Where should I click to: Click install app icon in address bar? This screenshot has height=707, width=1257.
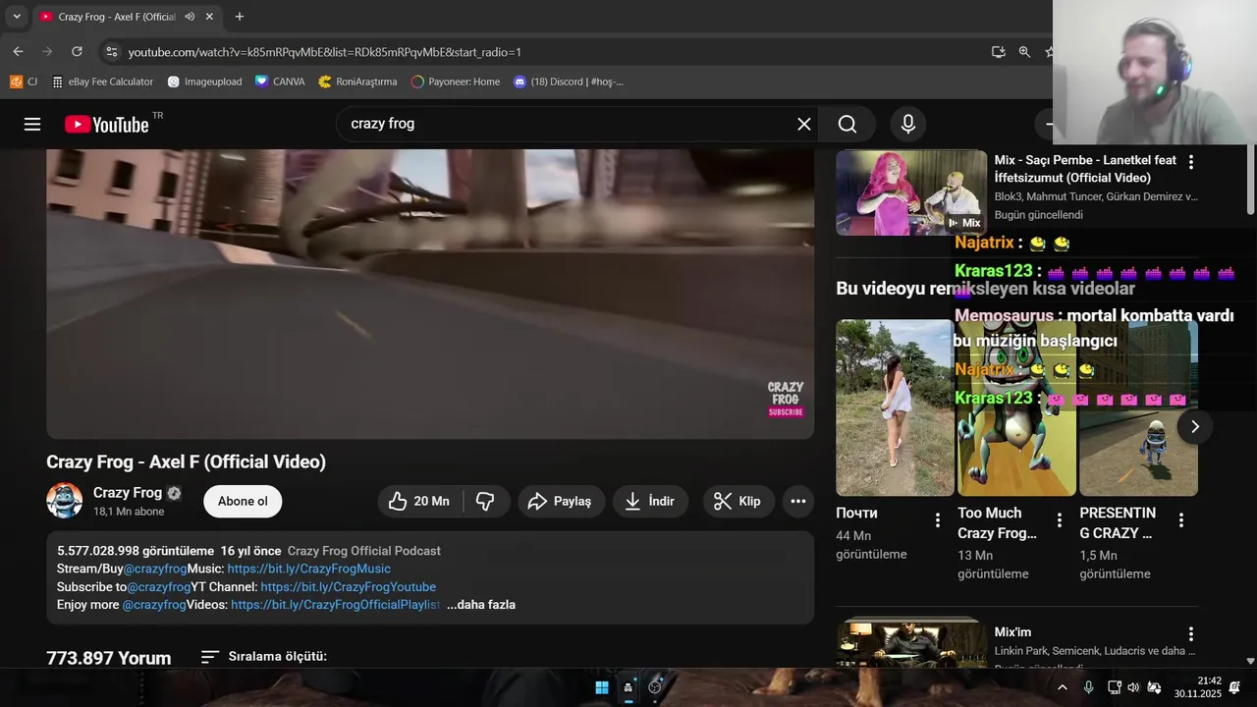click(999, 51)
